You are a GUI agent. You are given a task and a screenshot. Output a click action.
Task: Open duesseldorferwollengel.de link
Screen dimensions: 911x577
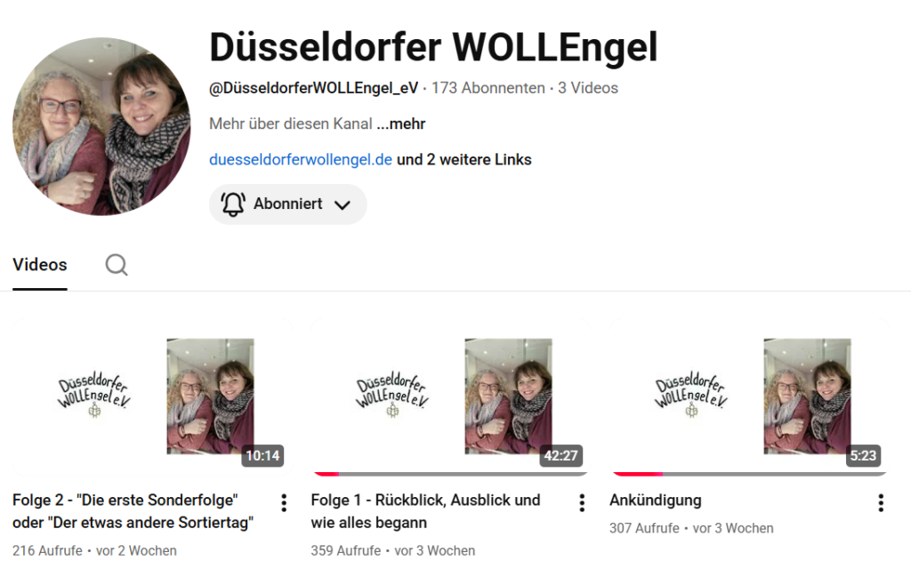tap(301, 160)
